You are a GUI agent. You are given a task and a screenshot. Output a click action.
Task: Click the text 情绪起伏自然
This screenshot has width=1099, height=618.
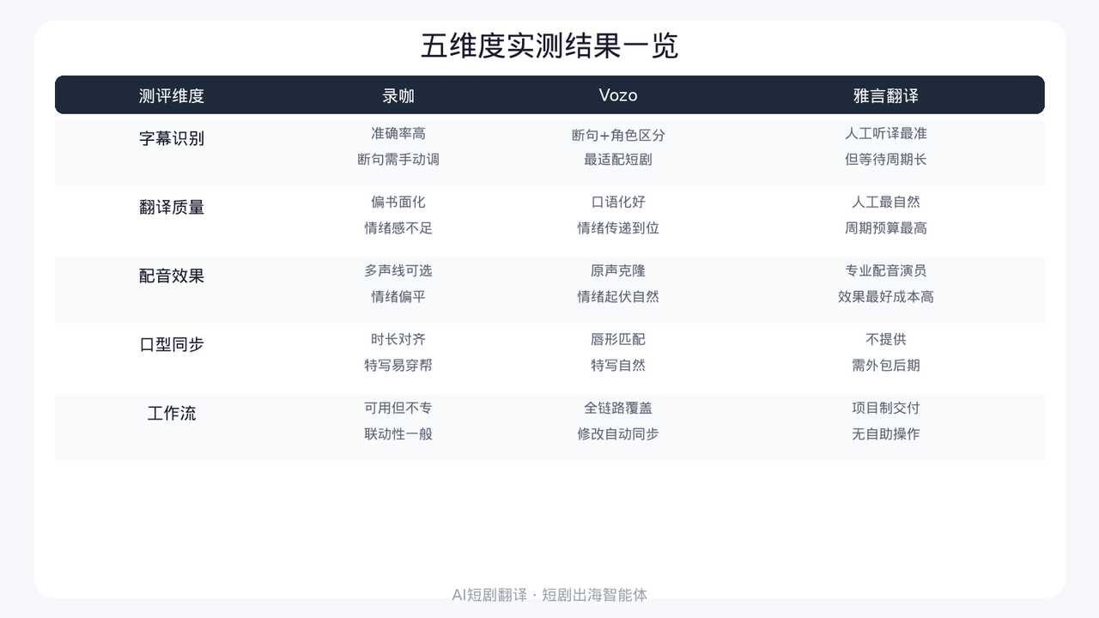[618, 296]
